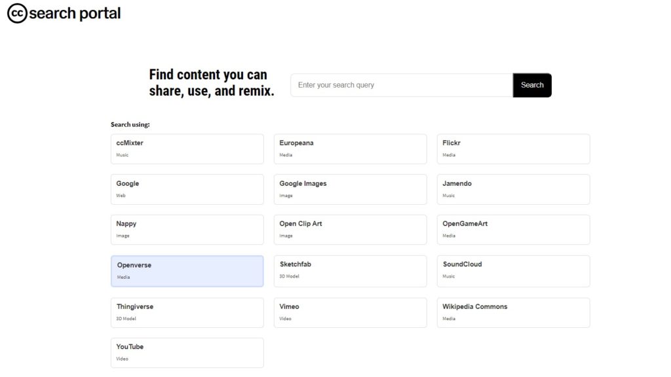Select YouTube video source
This screenshot has width=671, height=377.
(187, 352)
